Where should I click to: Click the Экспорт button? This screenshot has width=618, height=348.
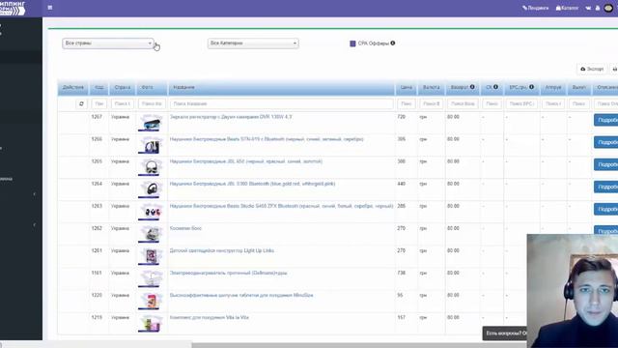click(x=592, y=69)
